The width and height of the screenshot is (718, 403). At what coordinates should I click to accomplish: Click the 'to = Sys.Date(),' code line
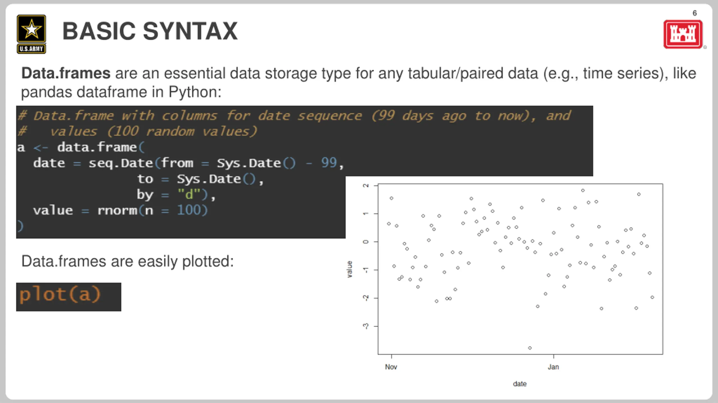[x=200, y=179]
